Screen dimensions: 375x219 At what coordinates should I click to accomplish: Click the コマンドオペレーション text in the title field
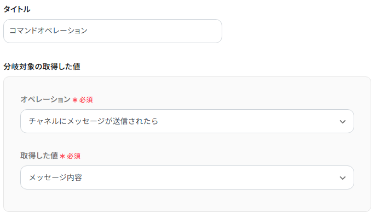tap(48, 31)
